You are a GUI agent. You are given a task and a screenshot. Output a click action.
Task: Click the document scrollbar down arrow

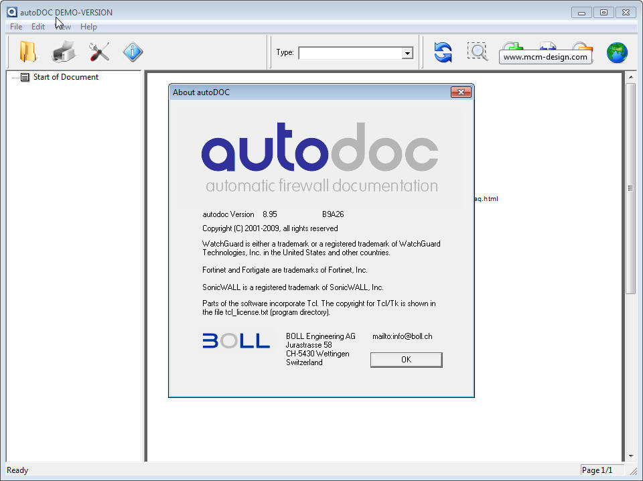point(631,456)
